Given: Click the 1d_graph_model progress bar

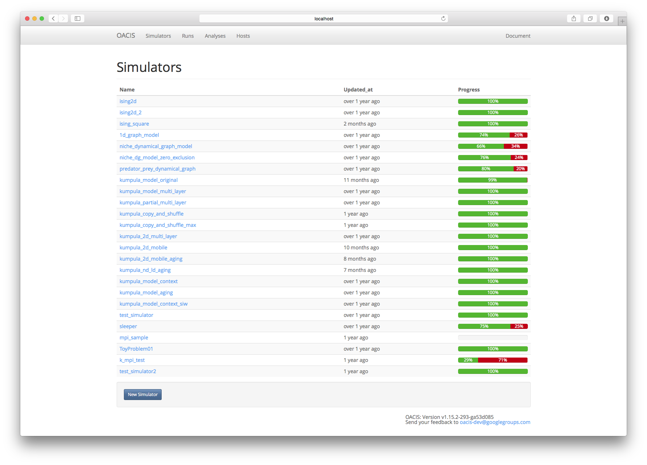Looking at the screenshot, I should click(493, 135).
